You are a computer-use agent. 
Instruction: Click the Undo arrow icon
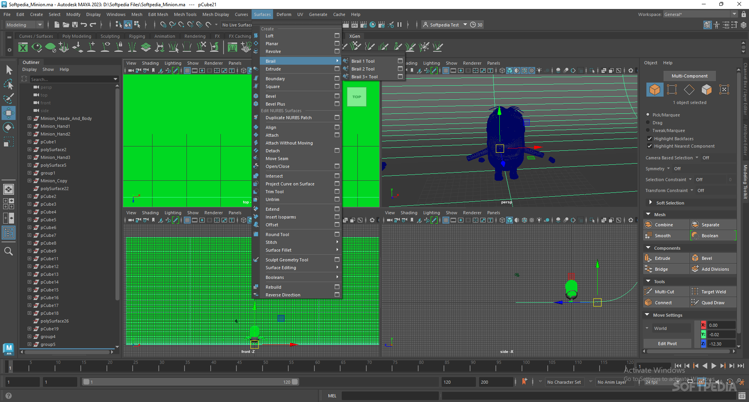point(84,25)
